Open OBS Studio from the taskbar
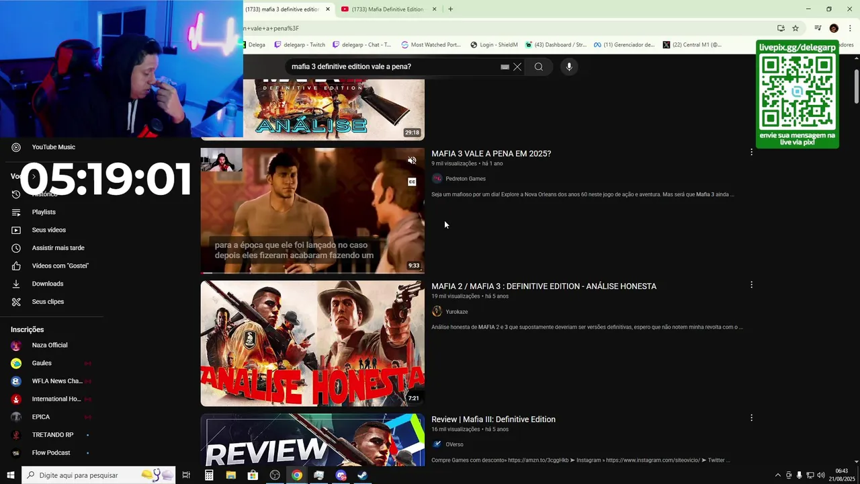The width and height of the screenshot is (860, 484). tap(275, 475)
